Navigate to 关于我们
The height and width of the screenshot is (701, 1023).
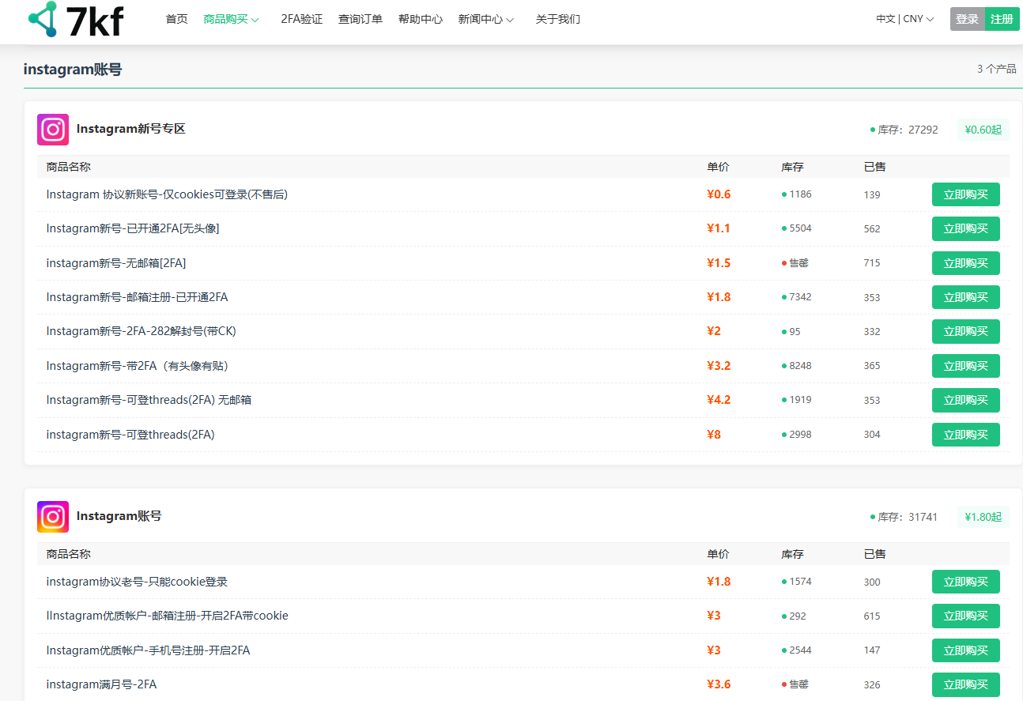557,19
